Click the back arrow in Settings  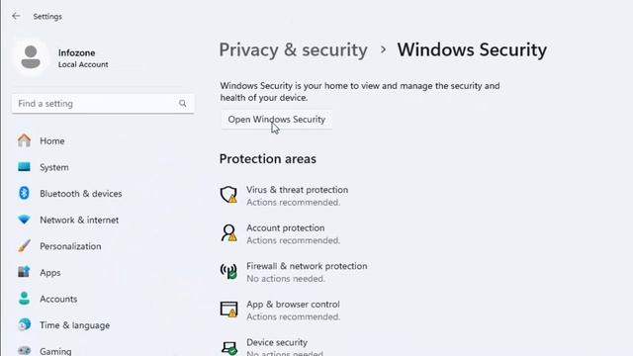16,16
